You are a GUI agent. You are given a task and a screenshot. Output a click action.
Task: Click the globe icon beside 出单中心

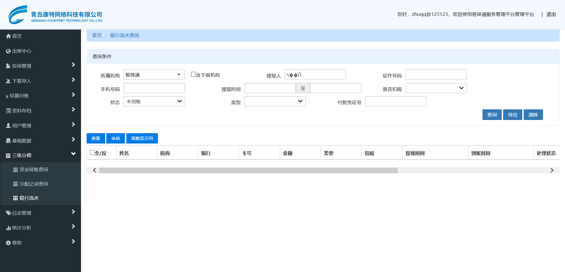[8, 51]
